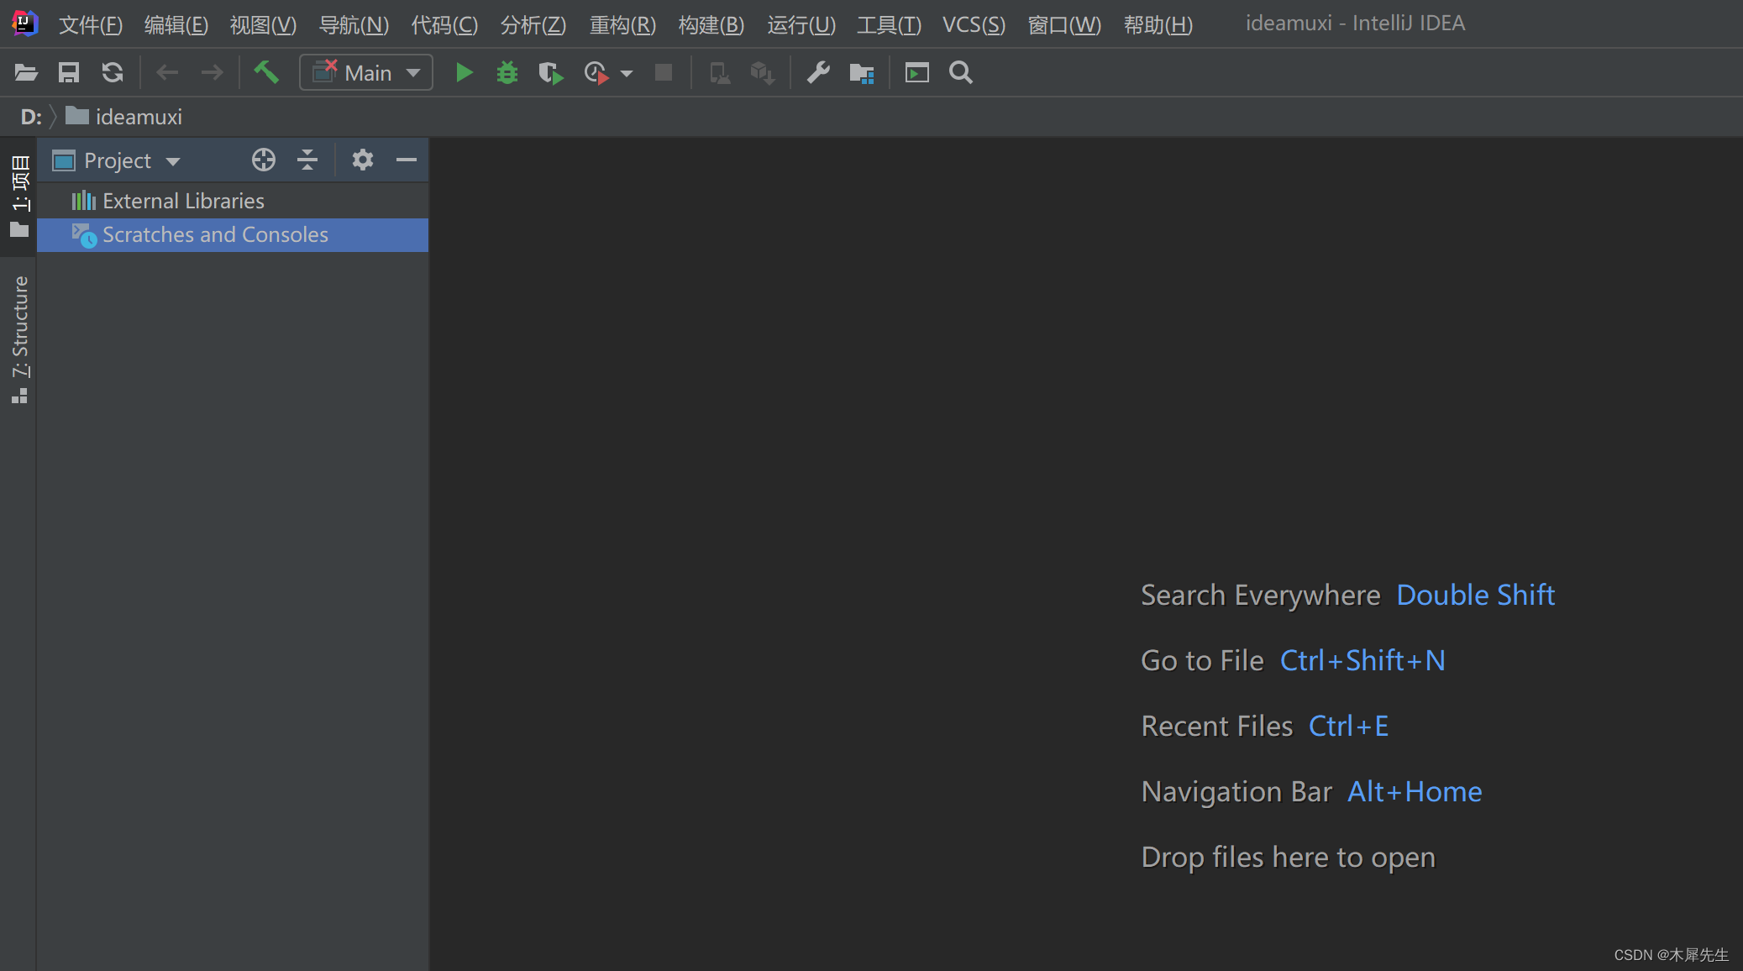The image size is (1743, 971).
Task: Run with Coverage shield icon
Action: pyautogui.click(x=550, y=73)
